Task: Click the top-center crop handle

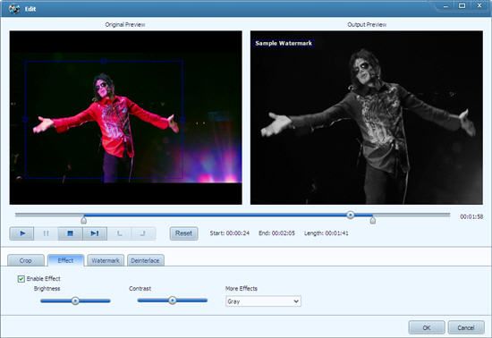Action: coord(104,61)
